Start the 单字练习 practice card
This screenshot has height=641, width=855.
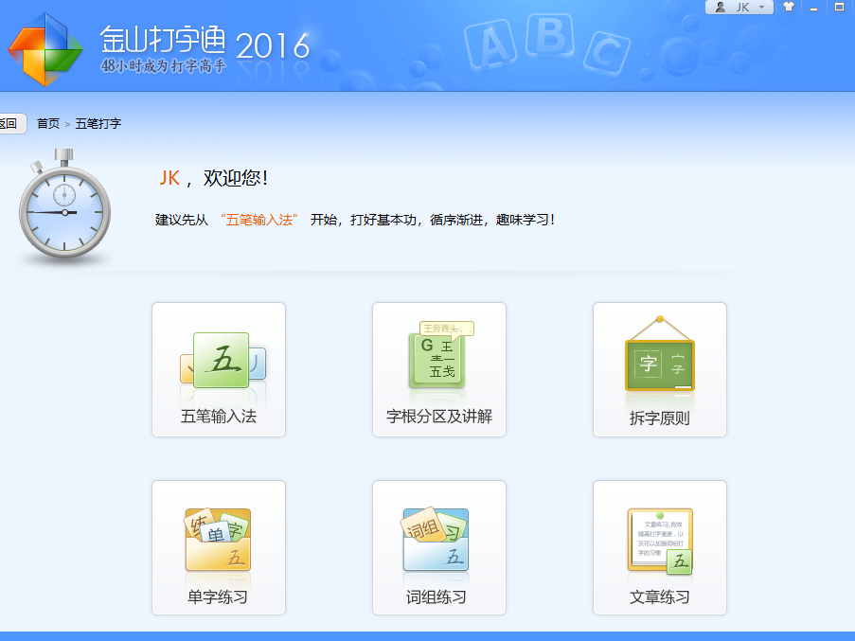tap(219, 548)
